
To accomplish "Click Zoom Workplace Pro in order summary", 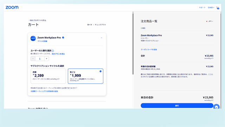I will point(151,35).
